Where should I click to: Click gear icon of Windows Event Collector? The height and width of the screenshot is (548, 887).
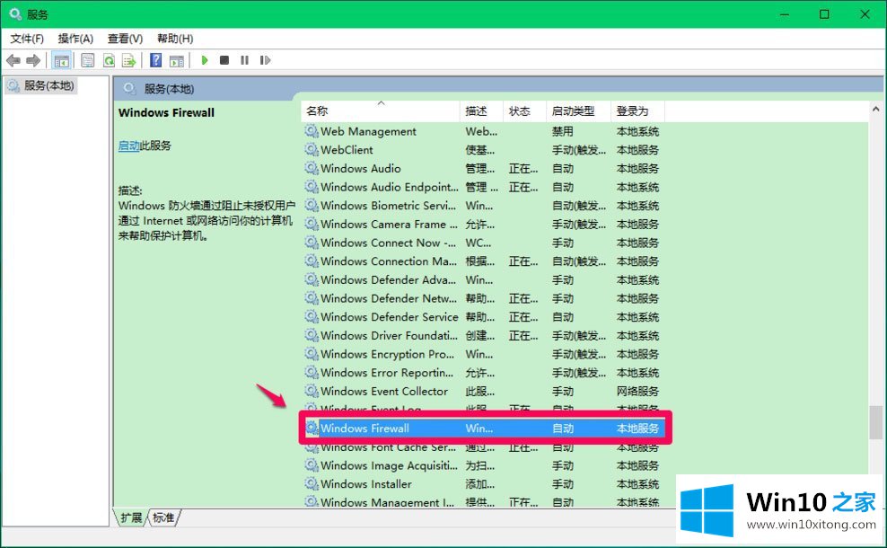coord(312,391)
